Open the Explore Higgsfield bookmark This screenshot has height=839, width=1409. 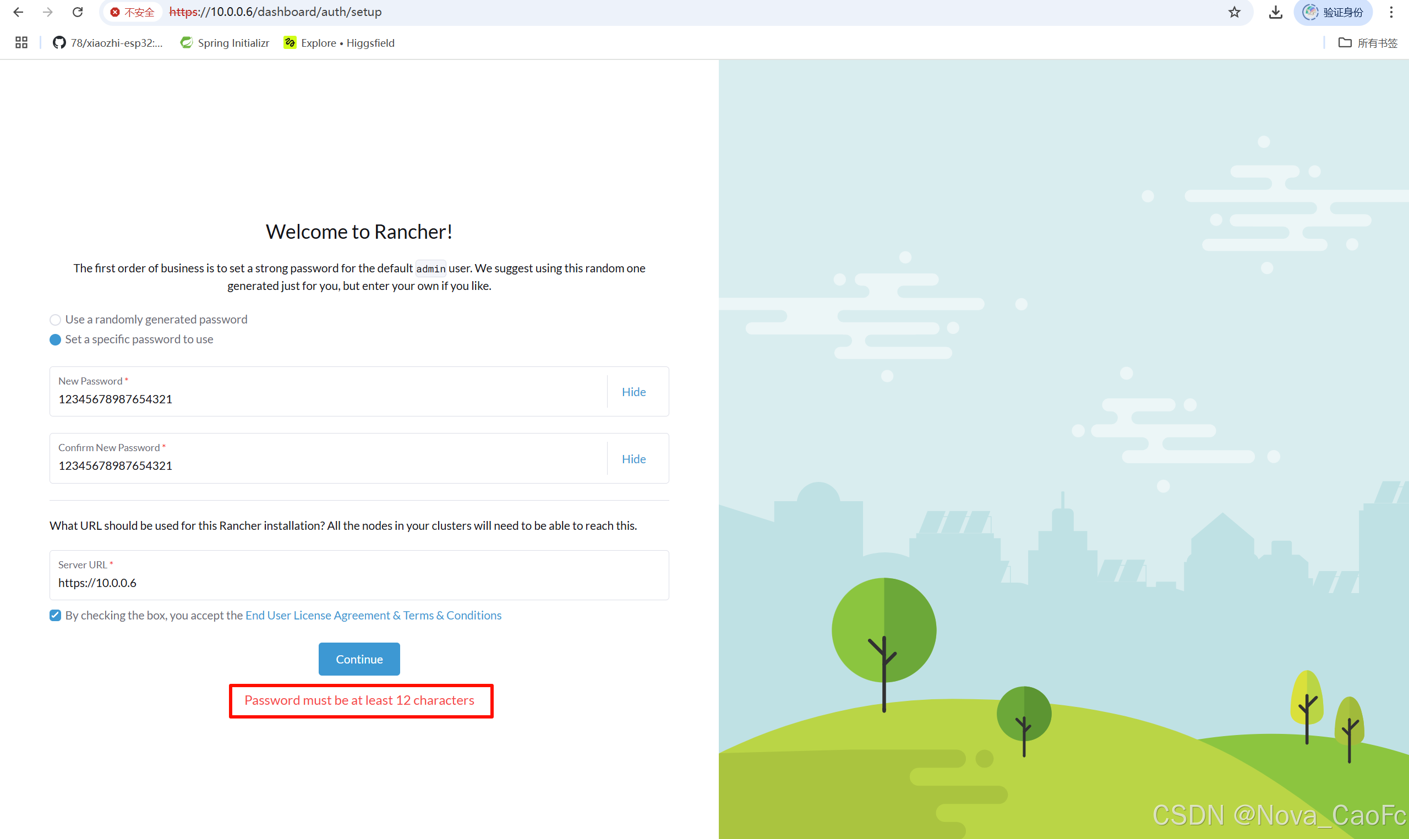(x=339, y=43)
